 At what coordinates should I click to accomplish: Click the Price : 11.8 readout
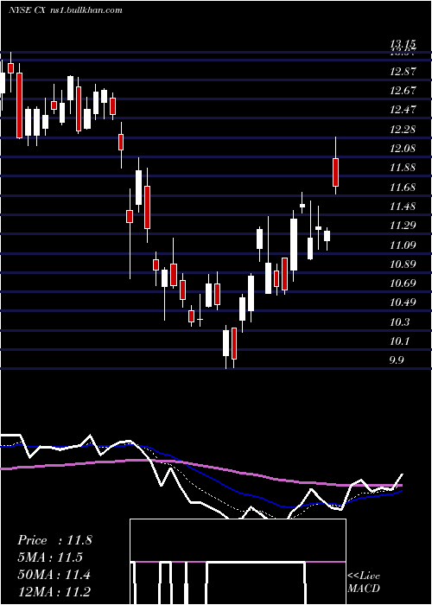(54, 540)
